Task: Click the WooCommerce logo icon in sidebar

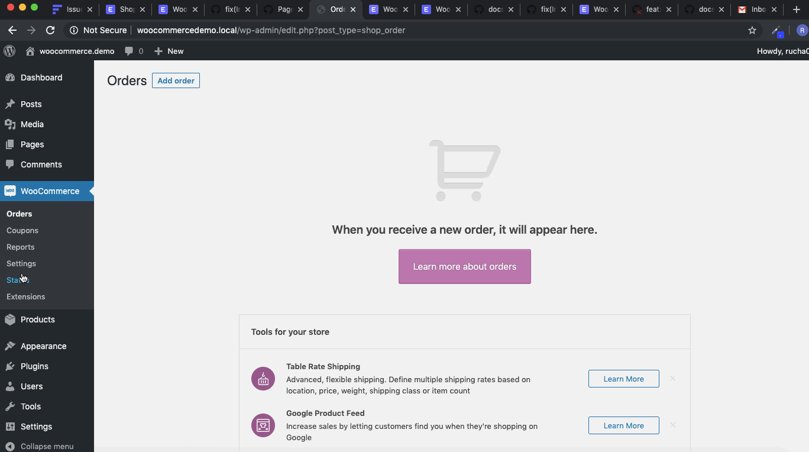Action: point(9,191)
